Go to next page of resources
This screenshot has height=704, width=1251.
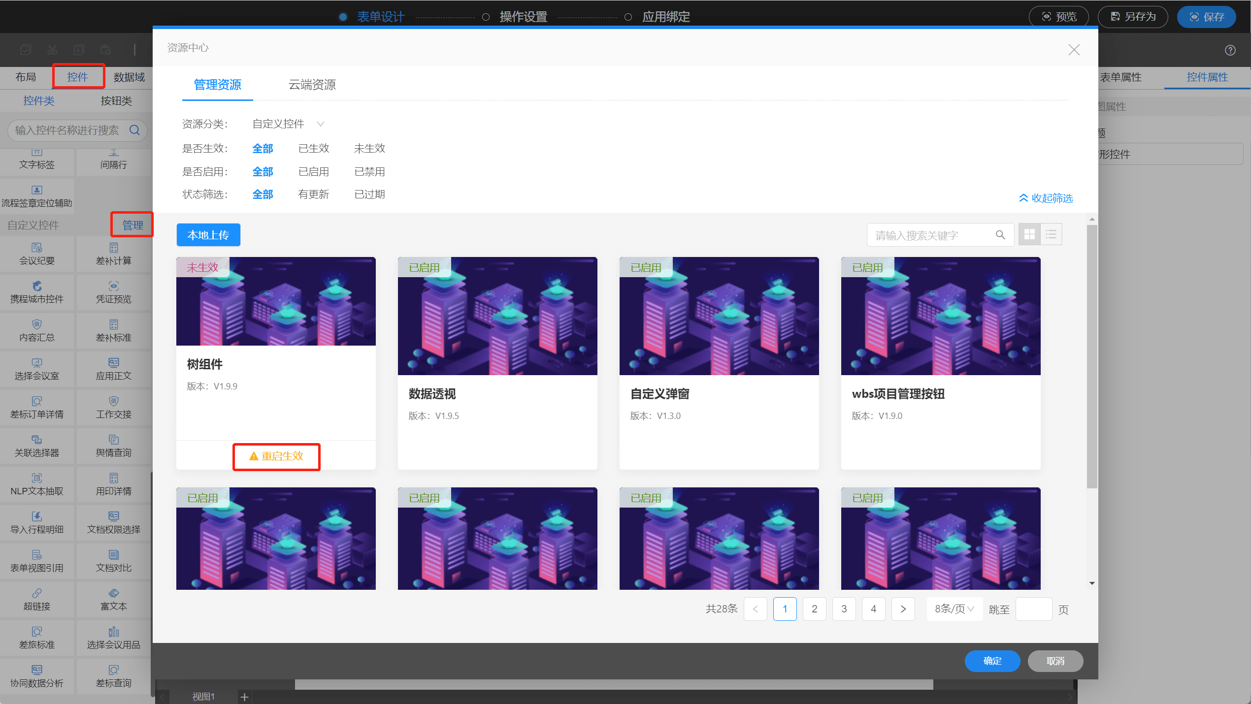[903, 609]
